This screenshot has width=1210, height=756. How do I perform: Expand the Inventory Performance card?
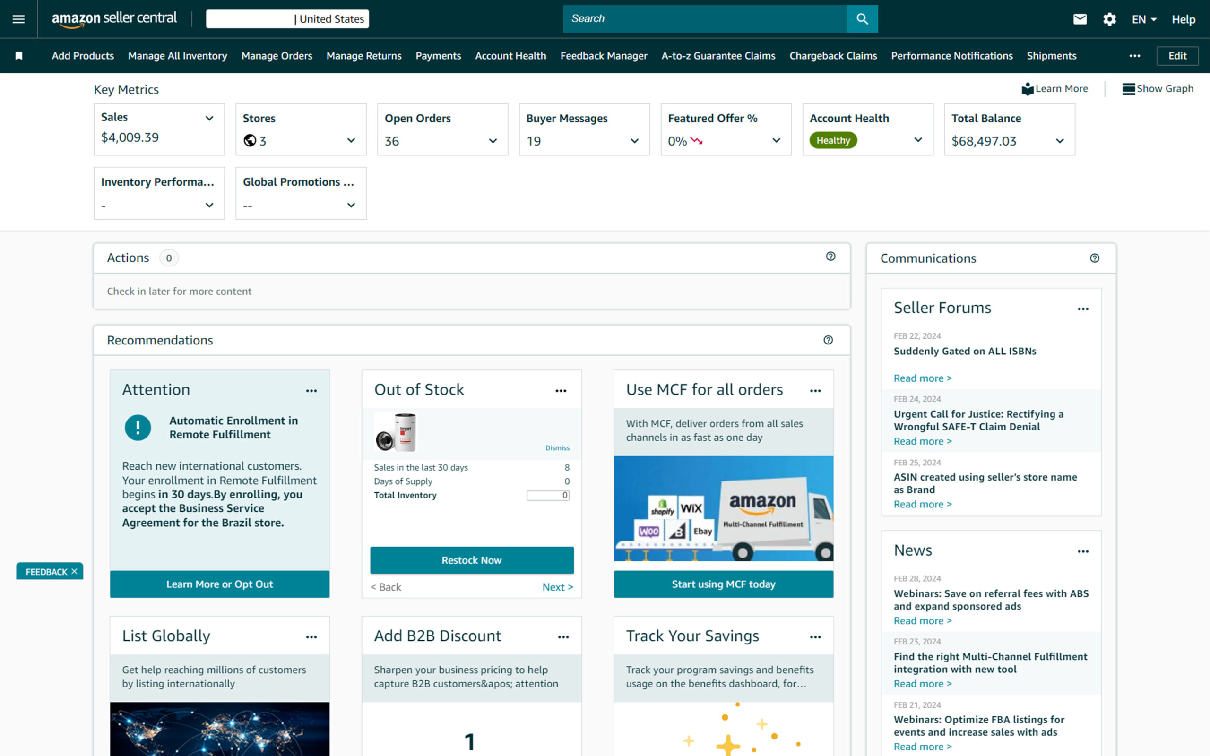pos(209,205)
